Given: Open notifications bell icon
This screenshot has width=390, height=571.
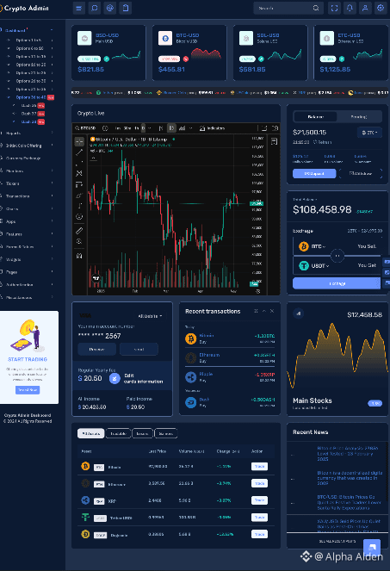Looking at the screenshot, I should (x=350, y=8).
